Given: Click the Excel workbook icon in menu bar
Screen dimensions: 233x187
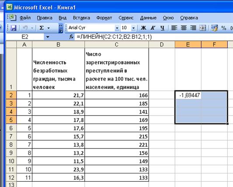Looking at the screenshot, I should (12, 18).
